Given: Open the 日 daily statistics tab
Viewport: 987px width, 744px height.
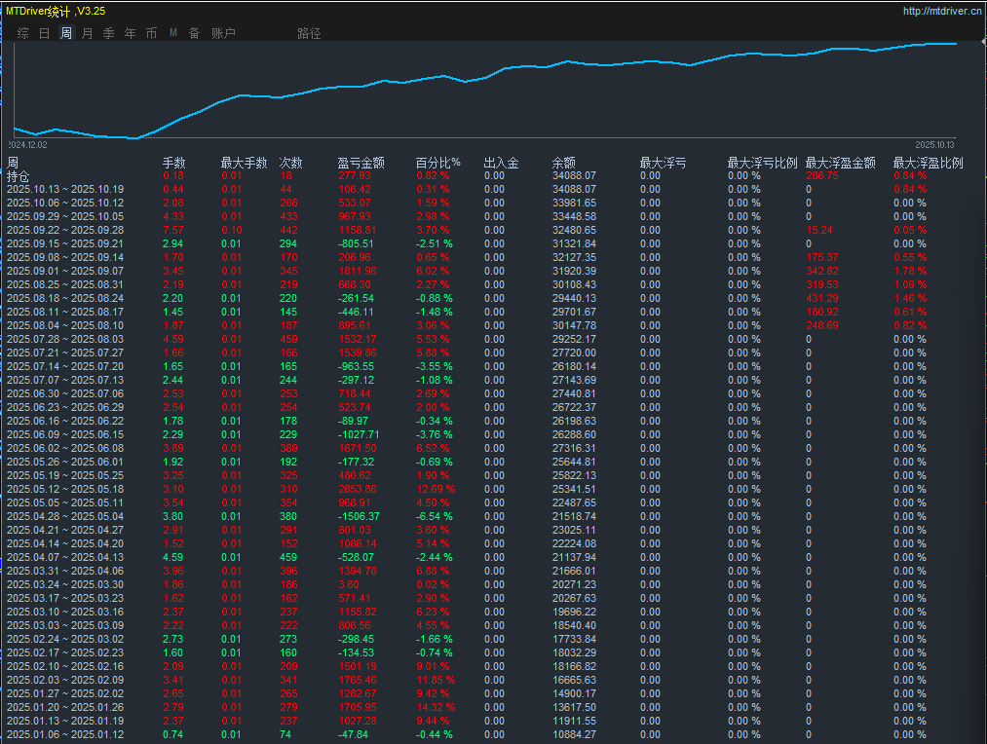Looking at the screenshot, I should [45, 33].
